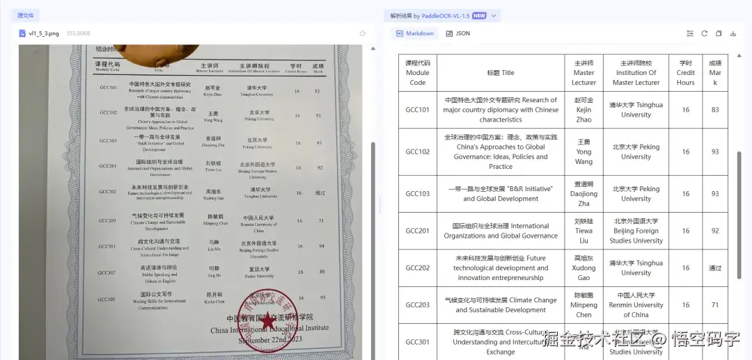Click the Markdown MD icon
The image size is (752, 360).
[400, 33]
